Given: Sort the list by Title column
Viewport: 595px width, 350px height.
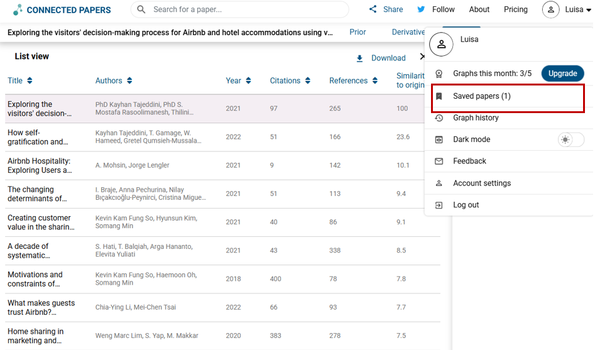Looking at the screenshot, I should [19, 80].
